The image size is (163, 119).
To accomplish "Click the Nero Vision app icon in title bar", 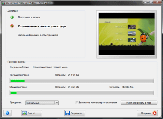I will 4,3.
